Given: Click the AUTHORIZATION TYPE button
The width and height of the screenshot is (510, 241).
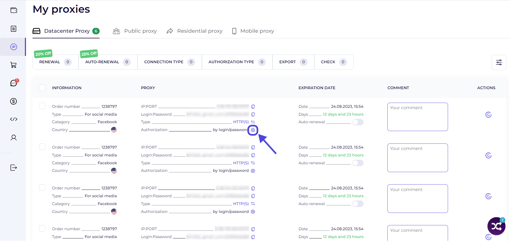Looking at the screenshot, I should (x=237, y=62).
